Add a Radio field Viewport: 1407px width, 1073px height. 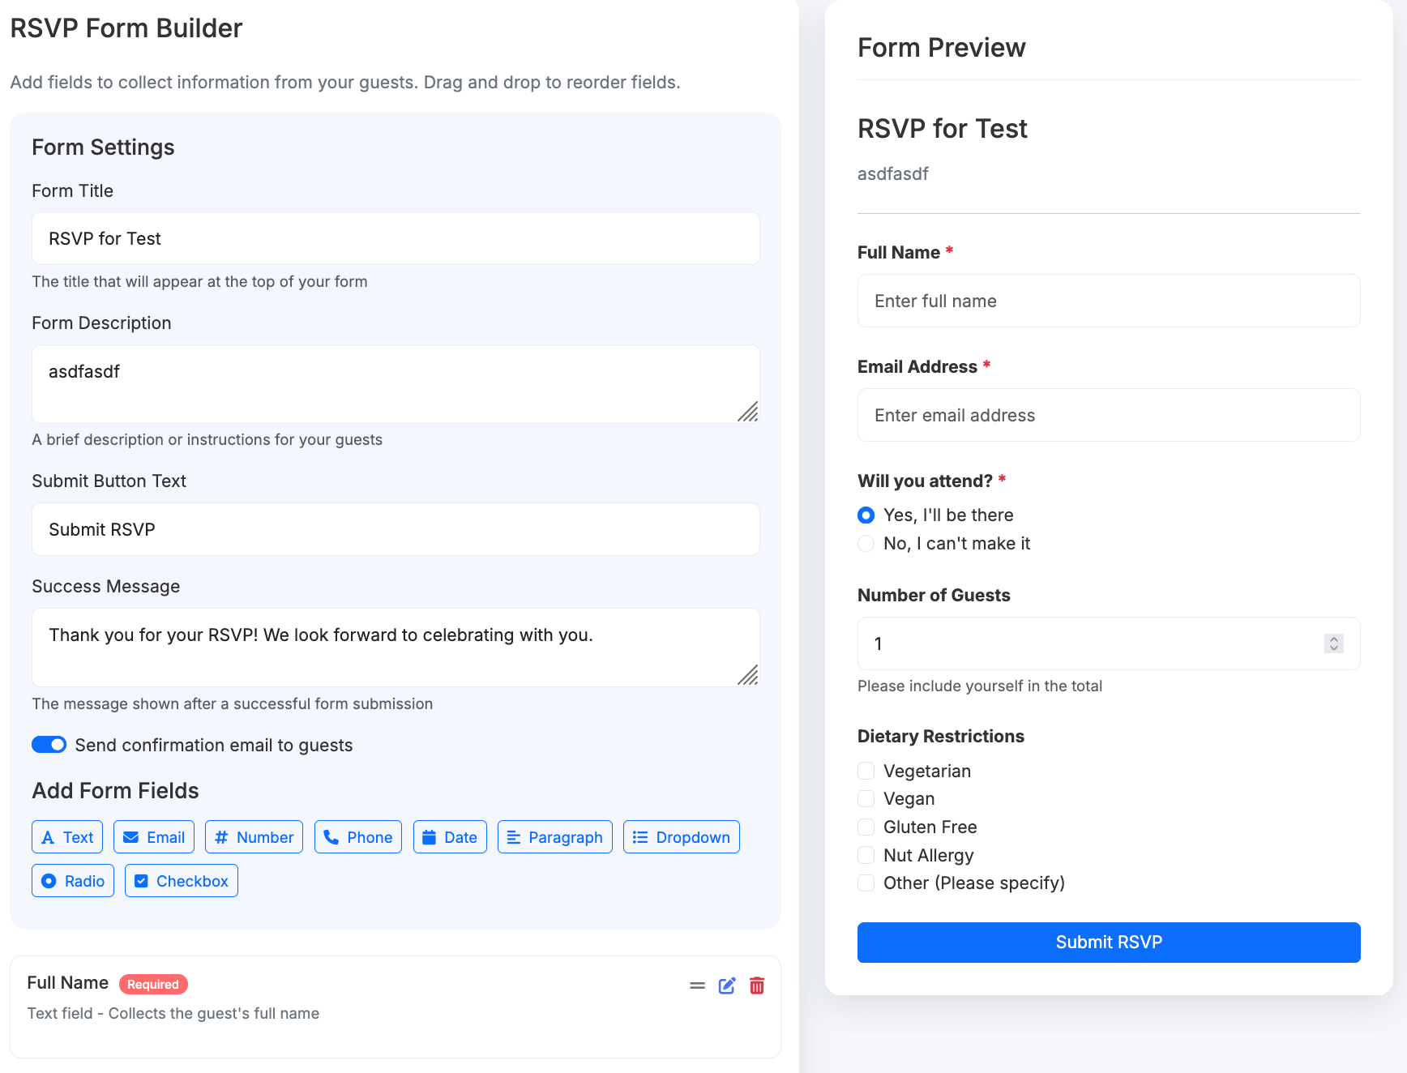coord(73,881)
